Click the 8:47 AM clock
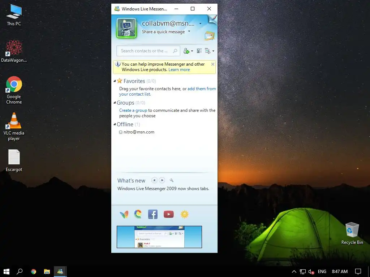Image resolution: width=370 pixels, height=277 pixels. (340, 272)
